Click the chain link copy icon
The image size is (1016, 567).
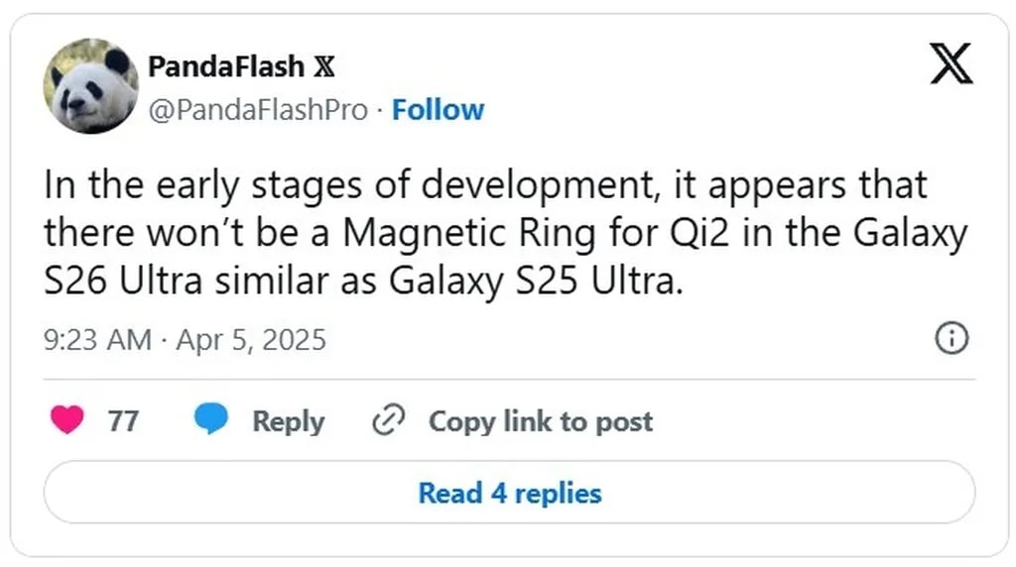pos(385,421)
